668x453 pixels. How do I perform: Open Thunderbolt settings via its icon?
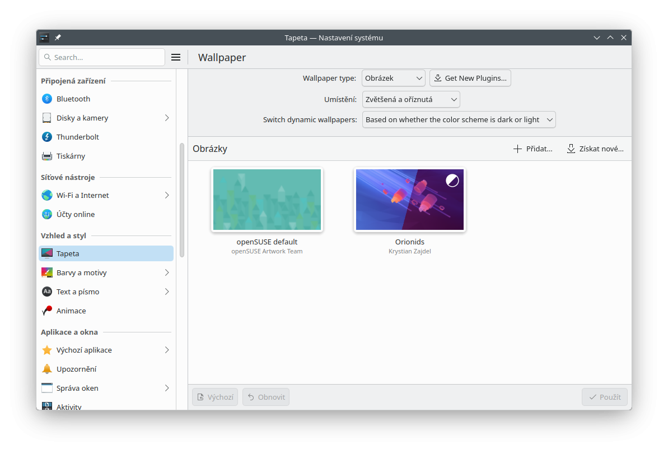[x=47, y=137]
